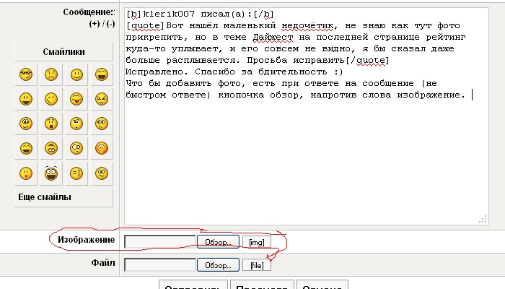Screen dimensions: 505x289
Task: Click the (-) link to shrink message box
Action: pyautogui.click(x=109, y=24)
